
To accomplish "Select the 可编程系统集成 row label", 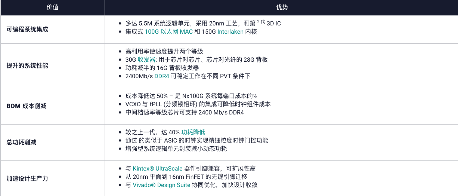I will pos(27,29).
